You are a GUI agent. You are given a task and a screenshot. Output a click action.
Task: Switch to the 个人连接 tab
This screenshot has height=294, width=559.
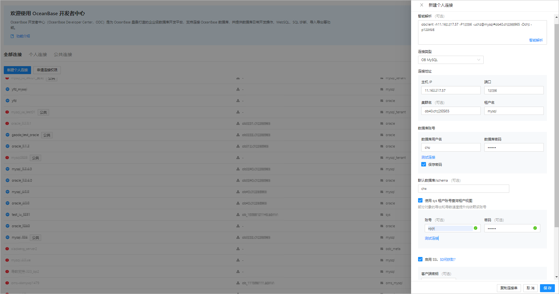38,54
